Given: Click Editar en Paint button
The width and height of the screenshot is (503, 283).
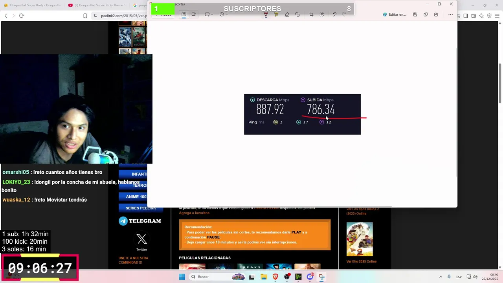Looking at the screenshot, I should point(394,15).
